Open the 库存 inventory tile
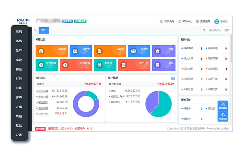 coord(164,51)
